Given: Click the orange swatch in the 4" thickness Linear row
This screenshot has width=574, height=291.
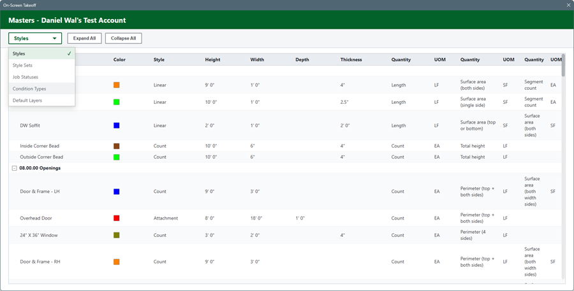Looking at the screenshot, I should [x=117, y=85].
